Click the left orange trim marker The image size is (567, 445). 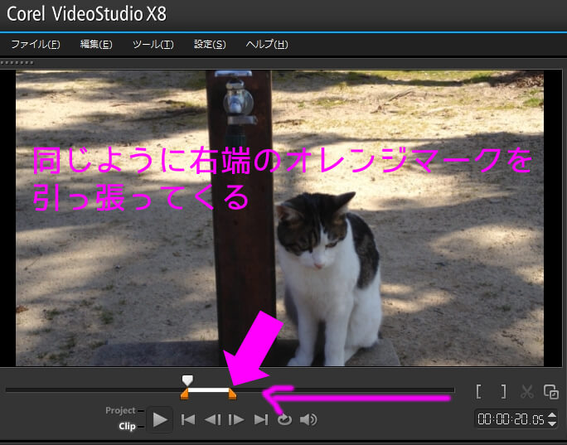click(184, 394)
